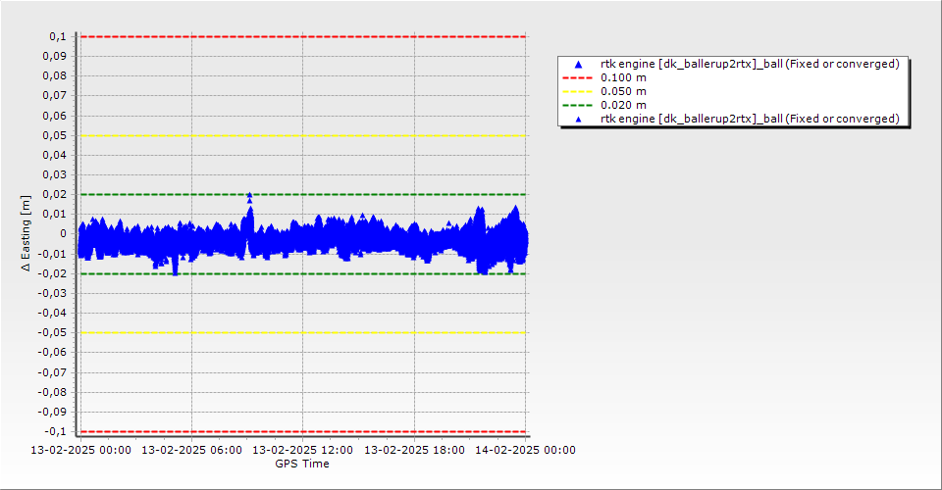Click the '-0,09' y-axis tick label
The image size is (942, 490).
coord(53,412)
